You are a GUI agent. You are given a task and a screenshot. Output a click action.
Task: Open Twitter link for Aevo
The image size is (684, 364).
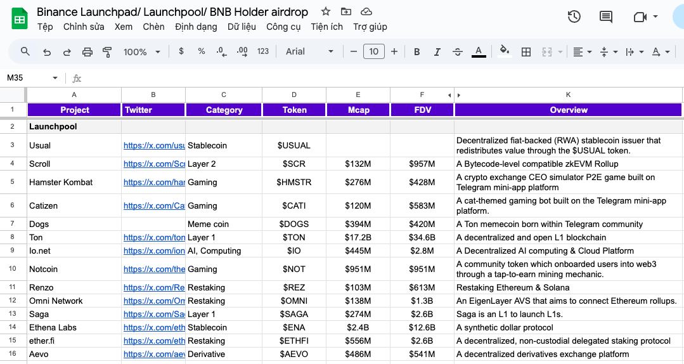click(x=154, y=354)
